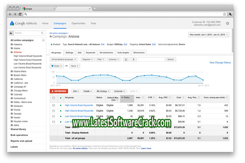Screen dimensions: 245x163
Task: Open the Opportunities top navigation item
Action: 78,23
